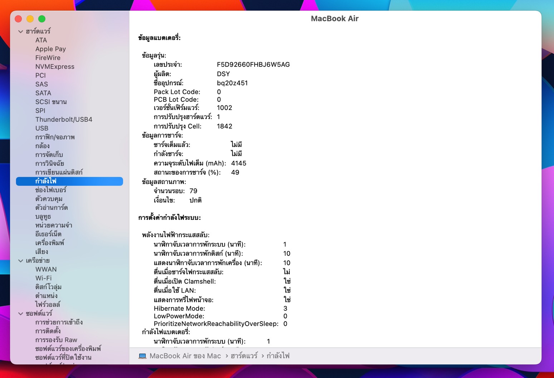554x378 pixels.
Task: Select หน่วยความจำ in the sidebar
Action: [54, 225]
